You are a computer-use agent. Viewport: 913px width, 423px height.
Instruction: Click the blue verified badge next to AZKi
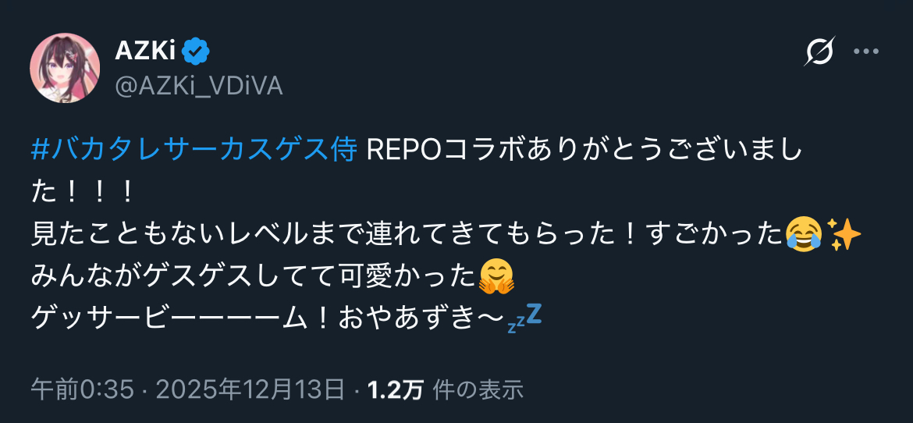pyautogui.click(x=196, y=52)
